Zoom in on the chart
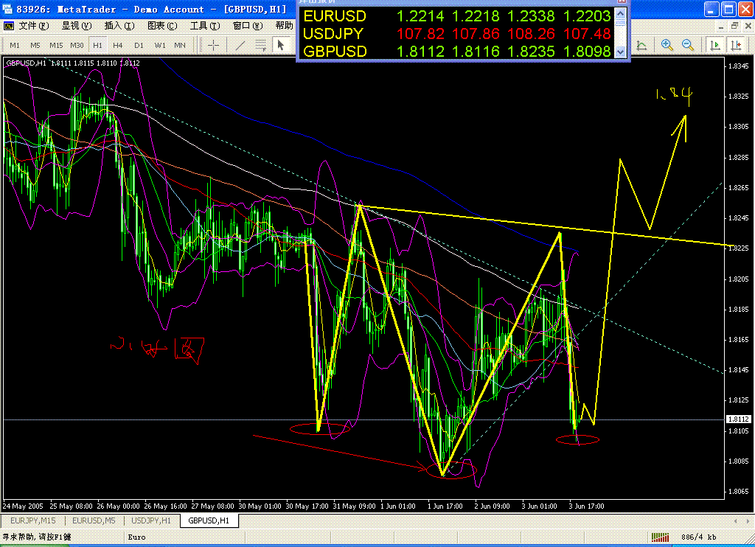This screenshot has height=547, width=755. (667, 45)
